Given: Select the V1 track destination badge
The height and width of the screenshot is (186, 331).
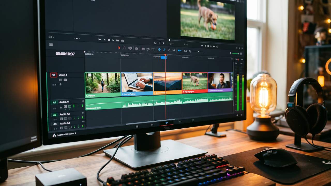Looking at the screenshot, I should point(54,75).
